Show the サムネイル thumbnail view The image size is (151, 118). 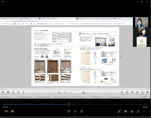point(8,92)
